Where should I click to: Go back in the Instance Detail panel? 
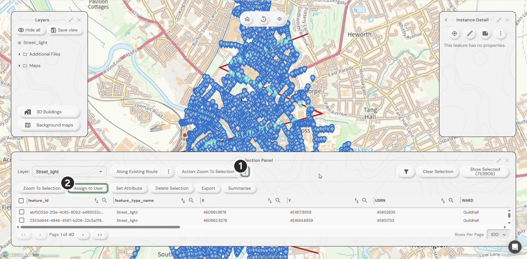click(x=446, y=20)
